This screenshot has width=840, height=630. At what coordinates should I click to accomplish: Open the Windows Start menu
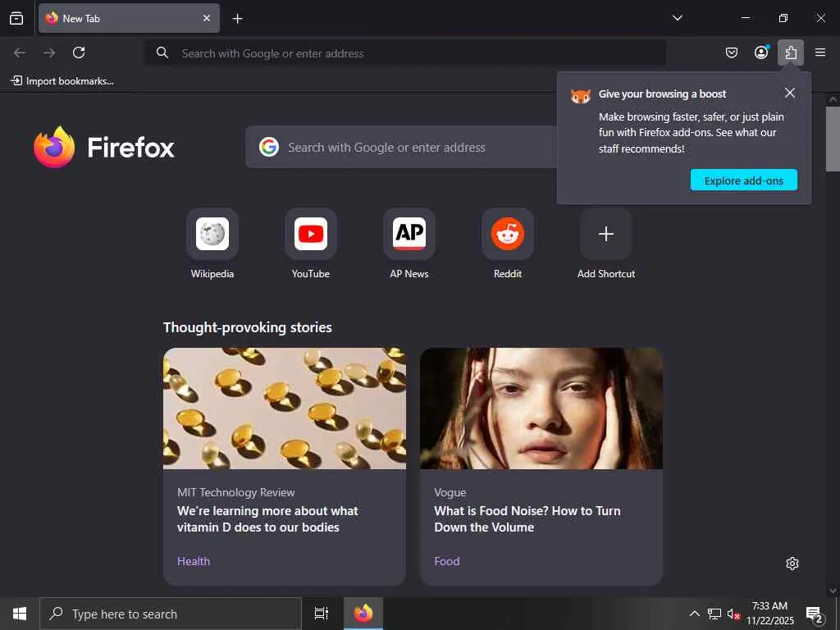pyautogui.click(x=20, y=614)
